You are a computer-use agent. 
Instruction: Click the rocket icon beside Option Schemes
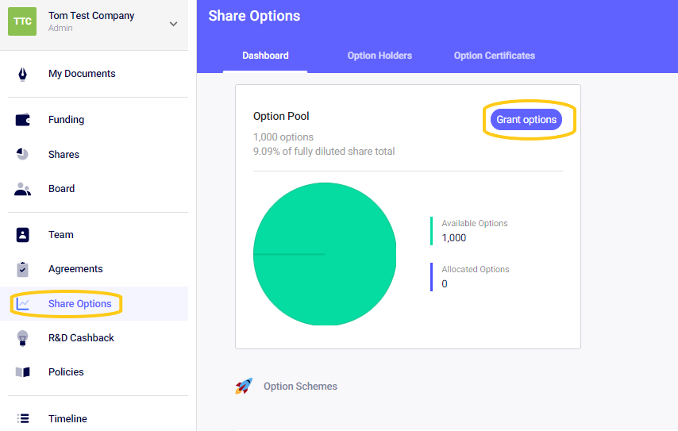(x=244, y=386)
